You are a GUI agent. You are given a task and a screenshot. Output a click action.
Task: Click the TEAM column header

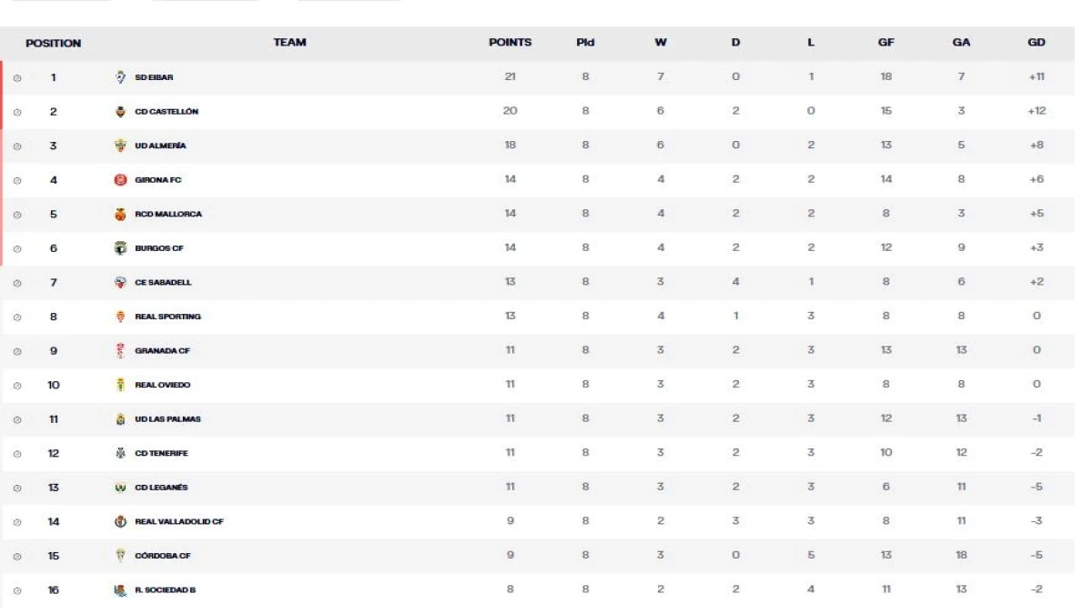pos(289,43)
